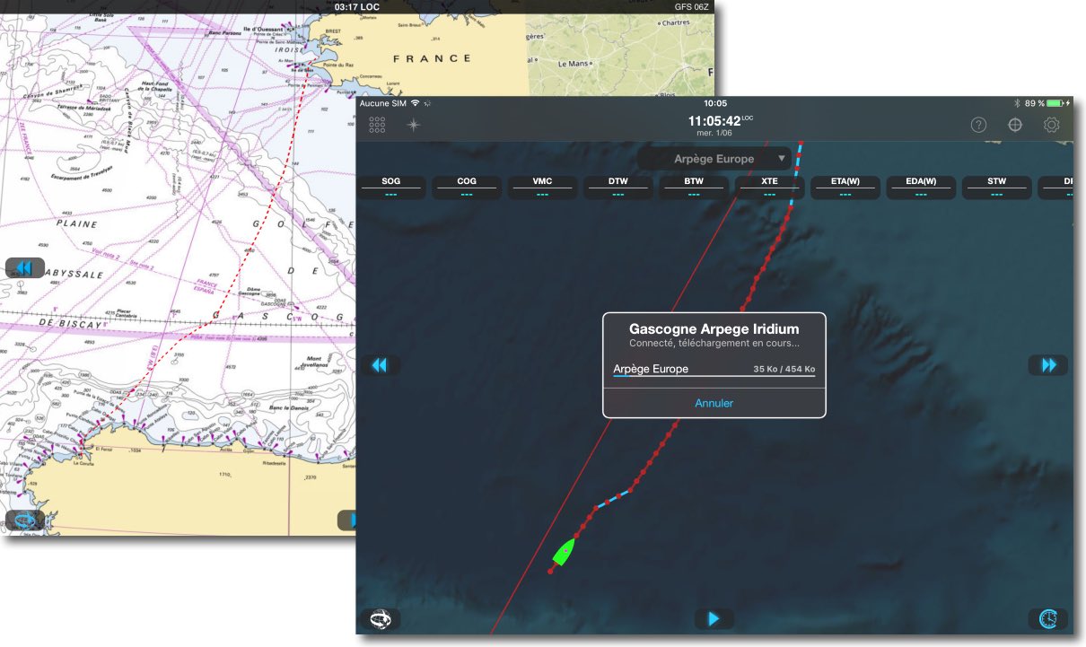Start animation with play button
This screenshot has width=1086, height=647.
point(714,618)
